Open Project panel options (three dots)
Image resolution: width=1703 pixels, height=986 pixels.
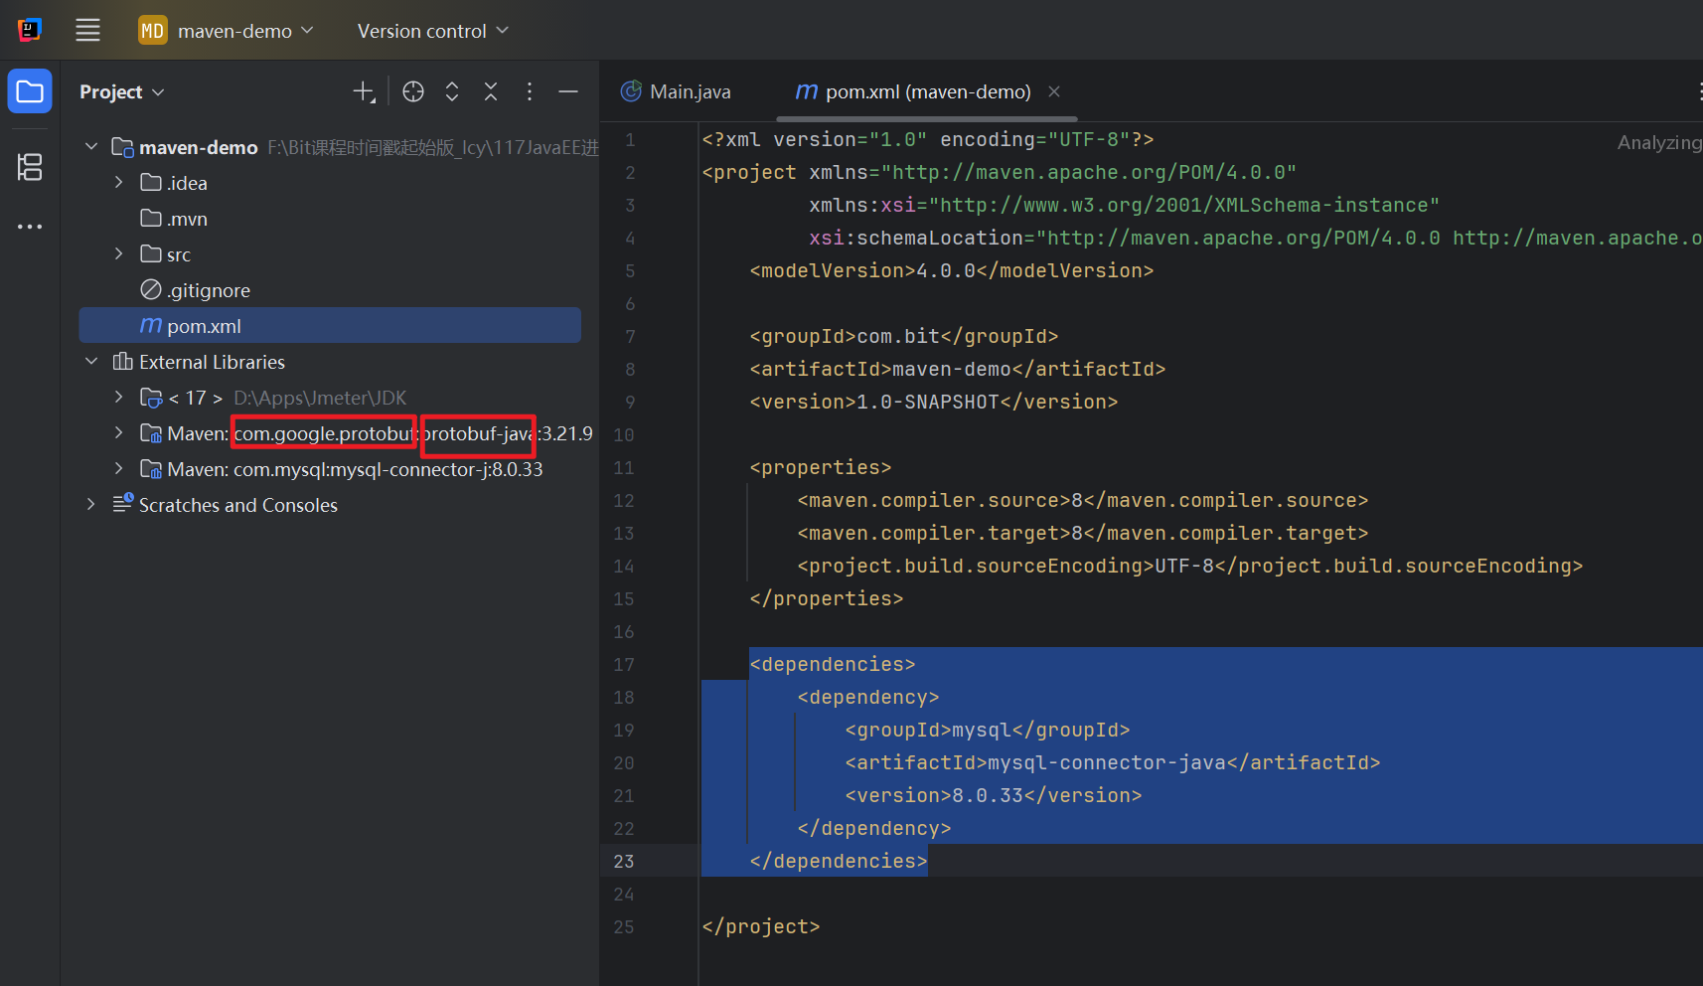pos(530,91)
